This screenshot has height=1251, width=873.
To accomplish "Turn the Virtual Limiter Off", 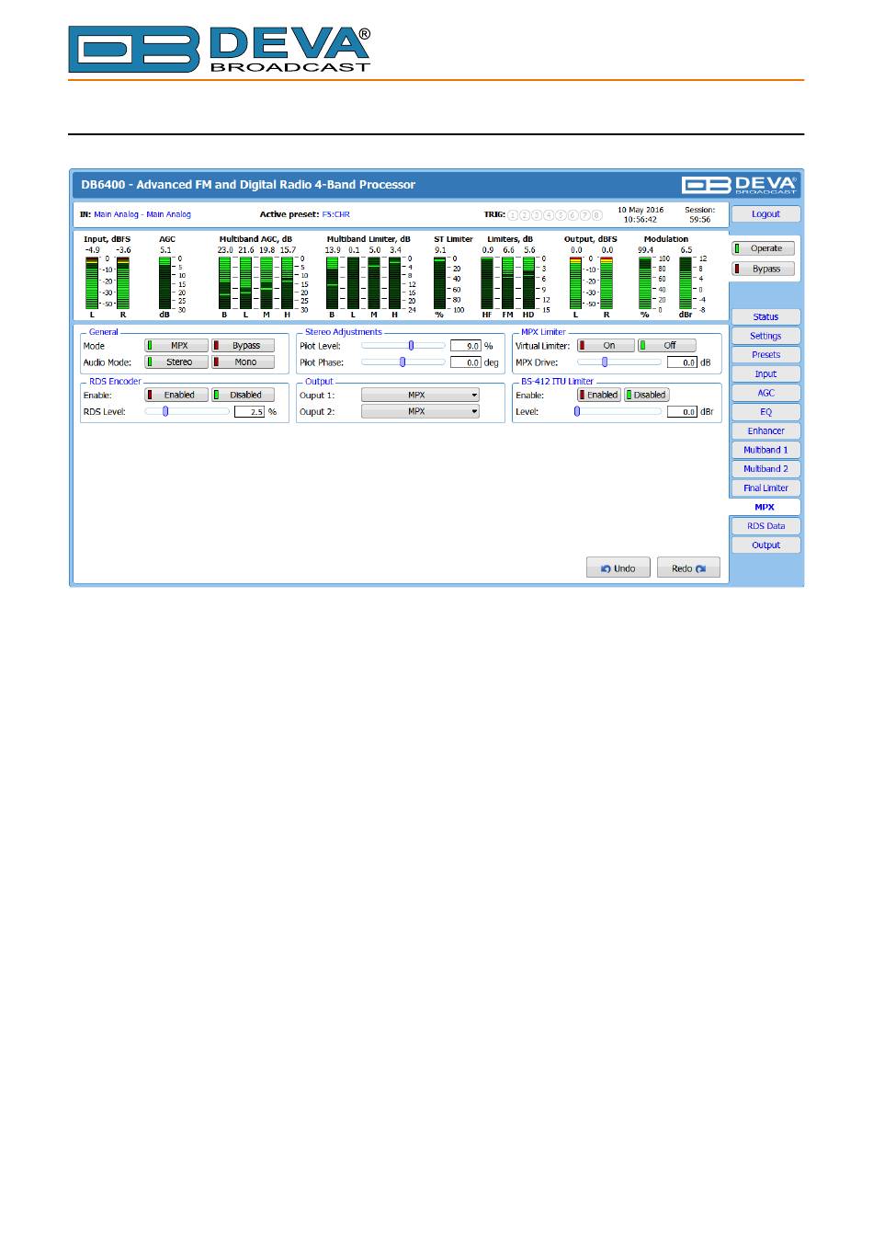I will 666,346.
